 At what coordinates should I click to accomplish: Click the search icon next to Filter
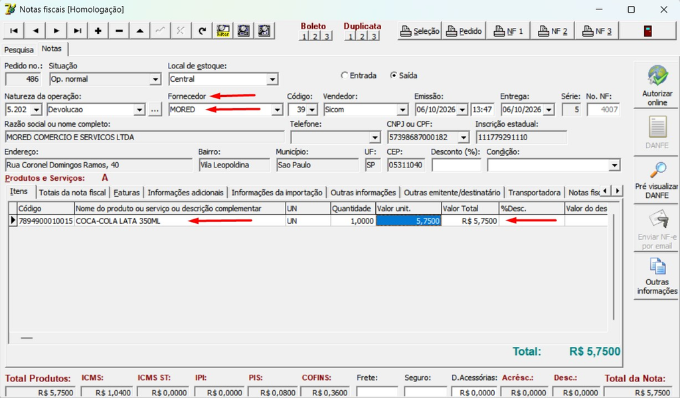(x=244, y=31)
